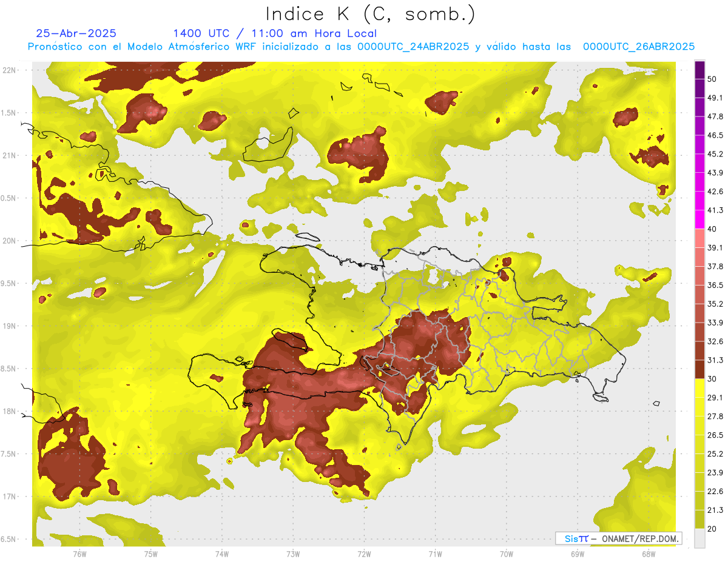Screen dimensions: 728x562
Task: Click the "21.3" colorbar value
Action: 715,510
